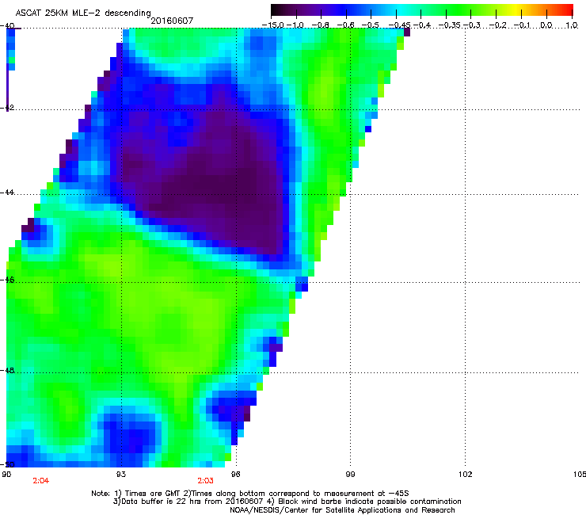Image resolution: width=586 pixels, height=515 pixels.
Task: Click the -44 latitude axis label
Action: coord(7,193)
